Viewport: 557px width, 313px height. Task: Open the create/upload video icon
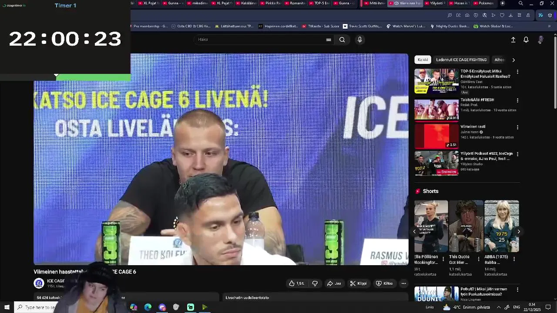(x=513, y=40)
